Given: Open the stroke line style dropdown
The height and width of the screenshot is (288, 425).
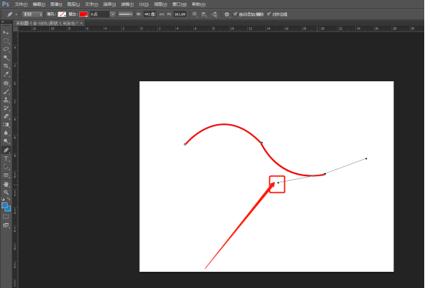Looking at the screenshot, I should coord(126,14).
